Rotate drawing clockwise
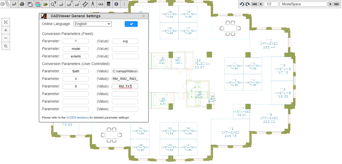The width and height of the screenshot is (342, 164). coord(247,4)
